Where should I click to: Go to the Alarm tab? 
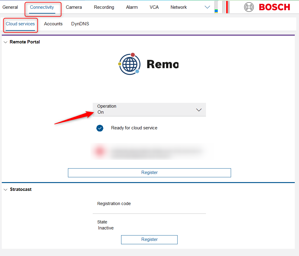coord(132,7)
